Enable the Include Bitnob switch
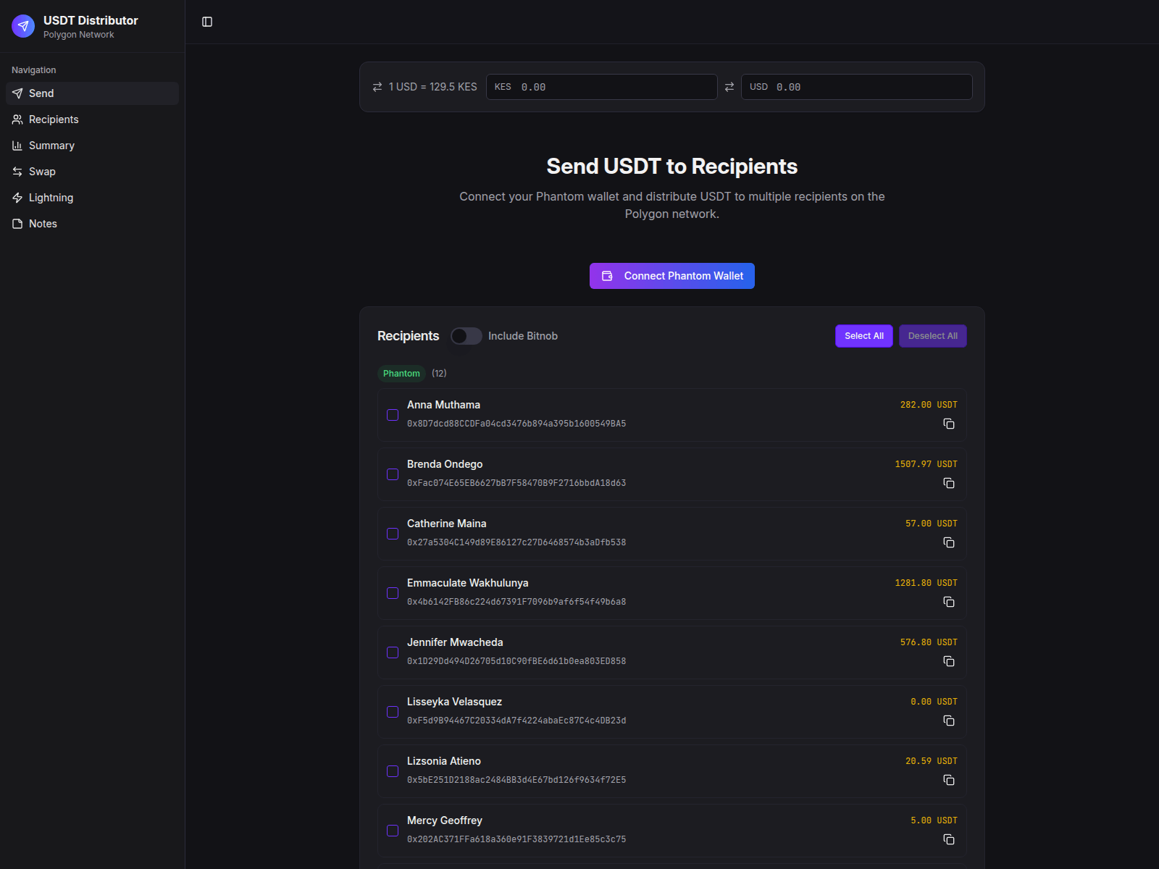This screenshot has width=1159, height=869. [466, 336]
